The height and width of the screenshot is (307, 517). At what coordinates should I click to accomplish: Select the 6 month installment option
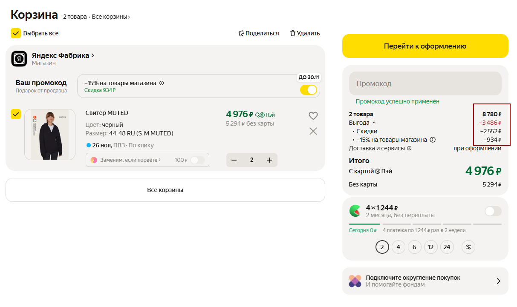(415, 247)
